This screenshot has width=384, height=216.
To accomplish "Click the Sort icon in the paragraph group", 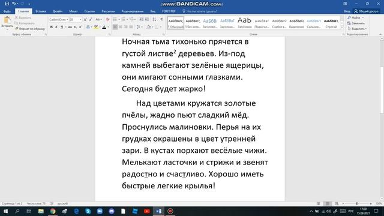I will [x=154, y=19].
